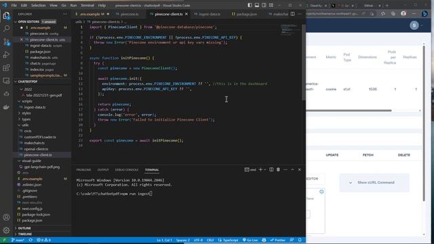Open the Manage gear menu
This screenshot has height=244, width=434.
pyautogui.click(x=6, y=230)
